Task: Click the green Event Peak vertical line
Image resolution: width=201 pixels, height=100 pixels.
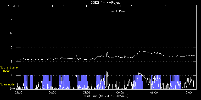Action: tap(107, 47)
